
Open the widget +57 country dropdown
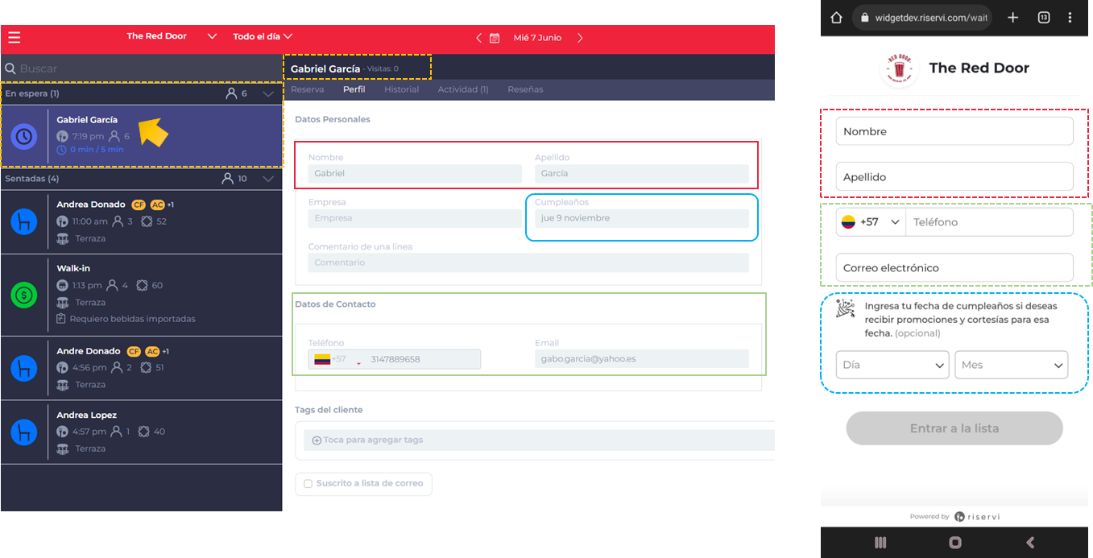point(871,222)
